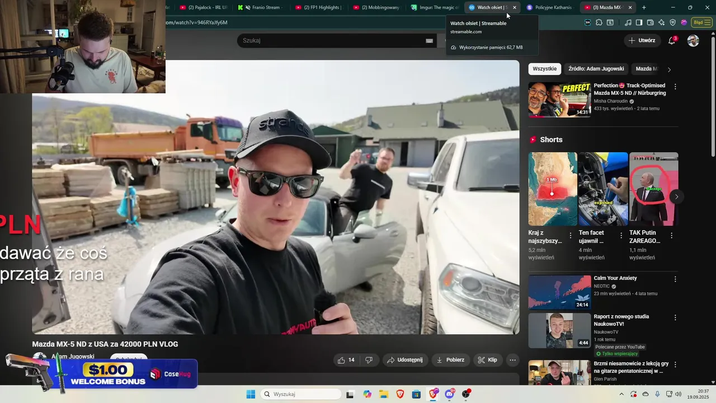Click the VPN shield icon in toolbar
Viewport: 716px width, 403px height.
click(x=672, y=22)
